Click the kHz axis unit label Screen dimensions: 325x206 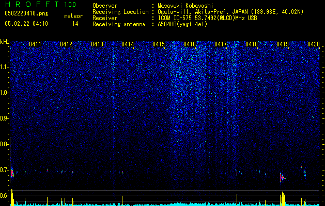pos(5,42)
